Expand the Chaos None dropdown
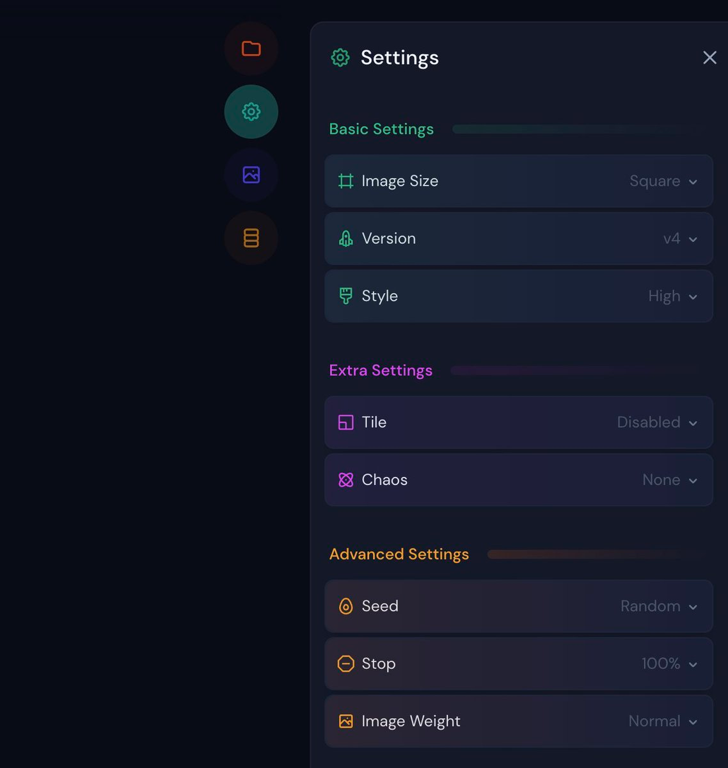Screen dimensions: 728x768 pyautogui.click(x=669, y=480)
